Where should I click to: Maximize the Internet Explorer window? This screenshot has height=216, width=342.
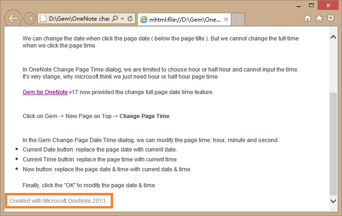311,6
